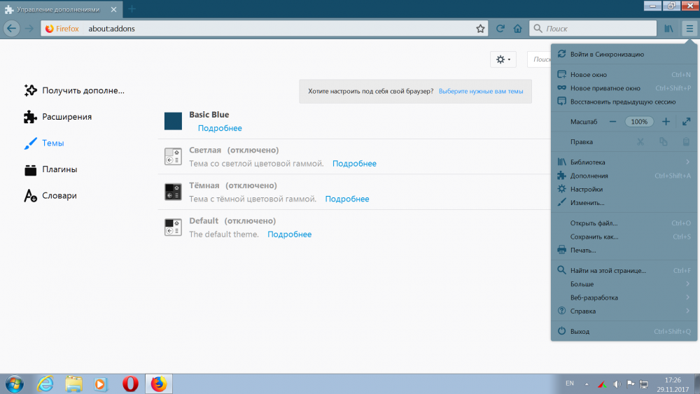This screenshot has height=394, width=700.
Task: Click the back navigation arrow
Action: click(12, 29)
